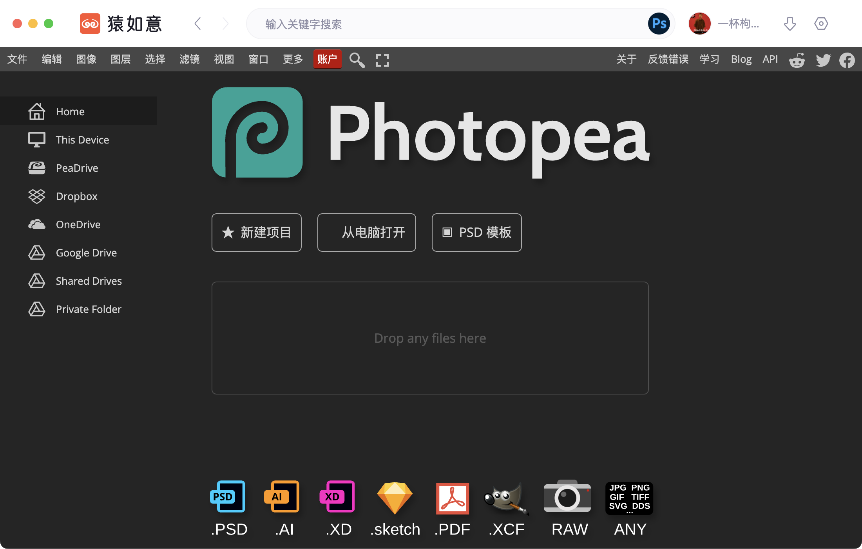Open the 更多 (More) menu

pos(293,59)
